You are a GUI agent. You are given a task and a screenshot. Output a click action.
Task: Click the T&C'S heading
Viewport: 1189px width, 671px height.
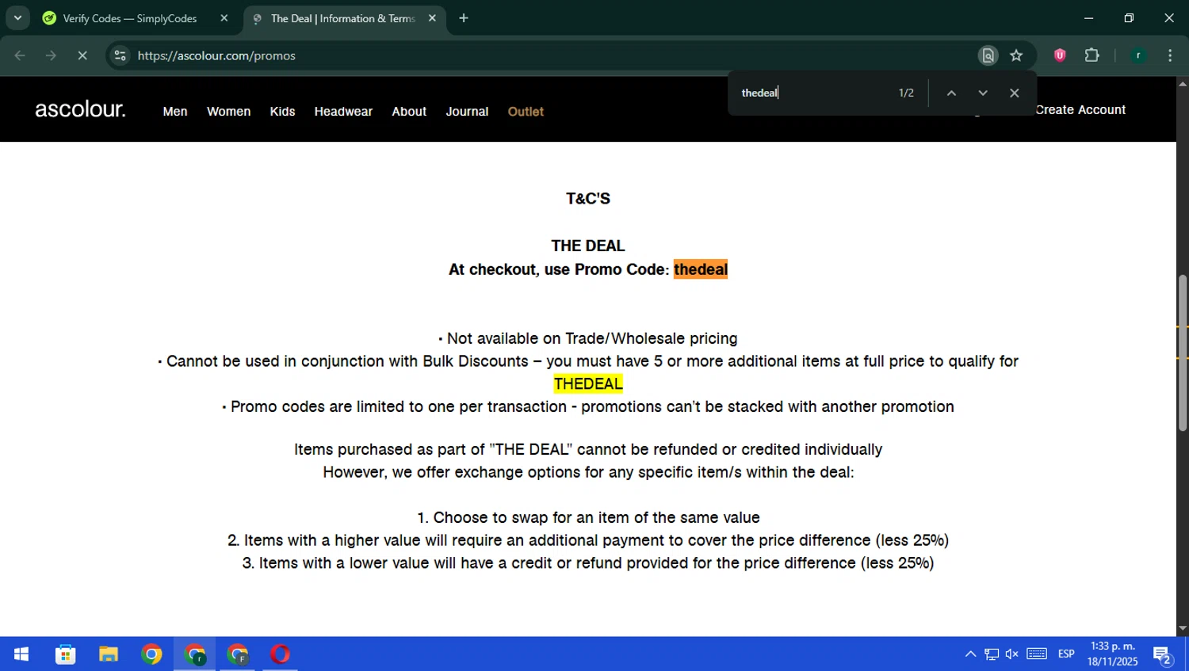pos(588,199)
